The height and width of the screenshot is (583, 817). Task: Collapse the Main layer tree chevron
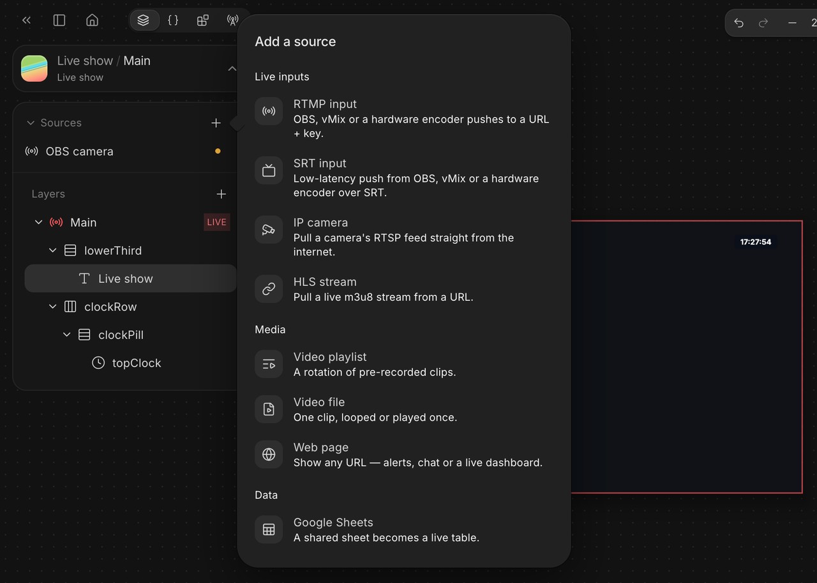click(38, 222)
